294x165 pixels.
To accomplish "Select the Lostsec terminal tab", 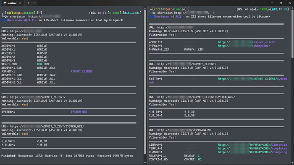I will tap(12, 3).
